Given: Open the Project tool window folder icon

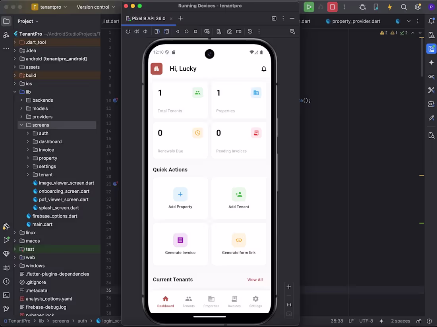Looking at the screenshot, I should click(x=6, y=21).
